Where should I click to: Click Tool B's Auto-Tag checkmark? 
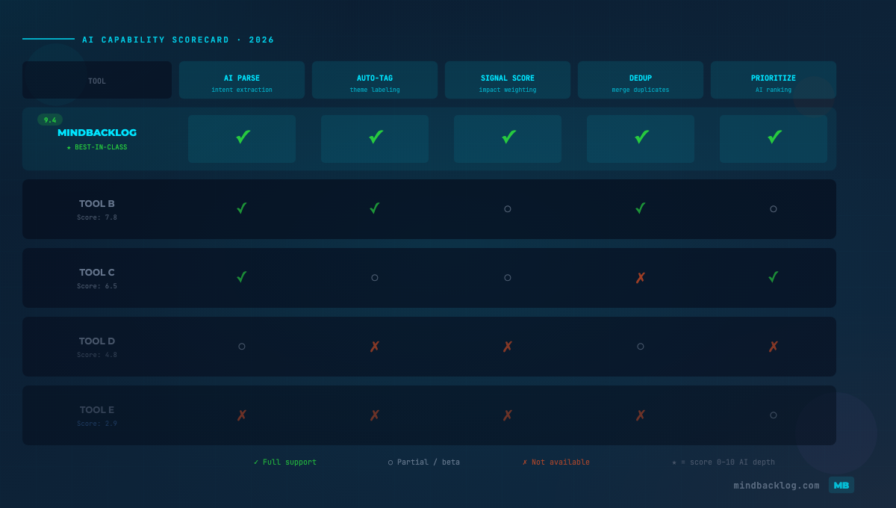[x=375, y=208]
